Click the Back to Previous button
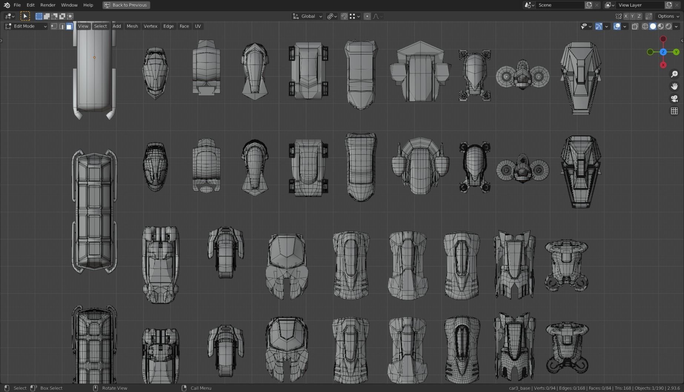This screenshot has height=392, width=684. (126, 5)
